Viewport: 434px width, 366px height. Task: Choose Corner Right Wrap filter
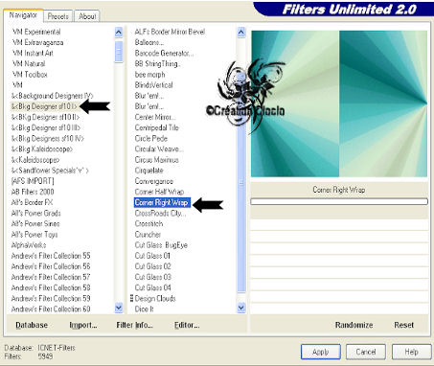coord(162,202)
